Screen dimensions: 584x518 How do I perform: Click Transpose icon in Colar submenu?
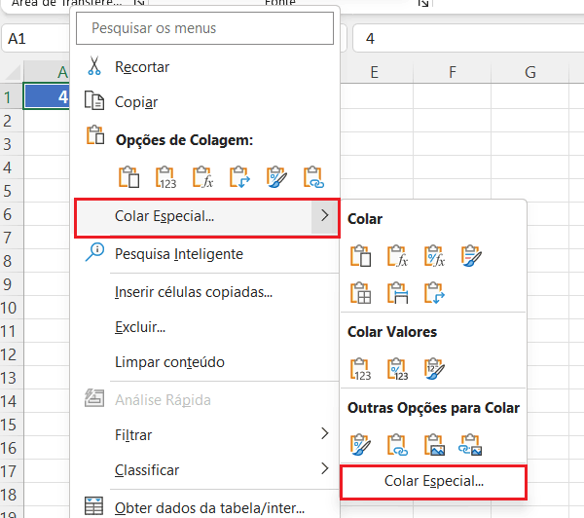click(434, 292)
